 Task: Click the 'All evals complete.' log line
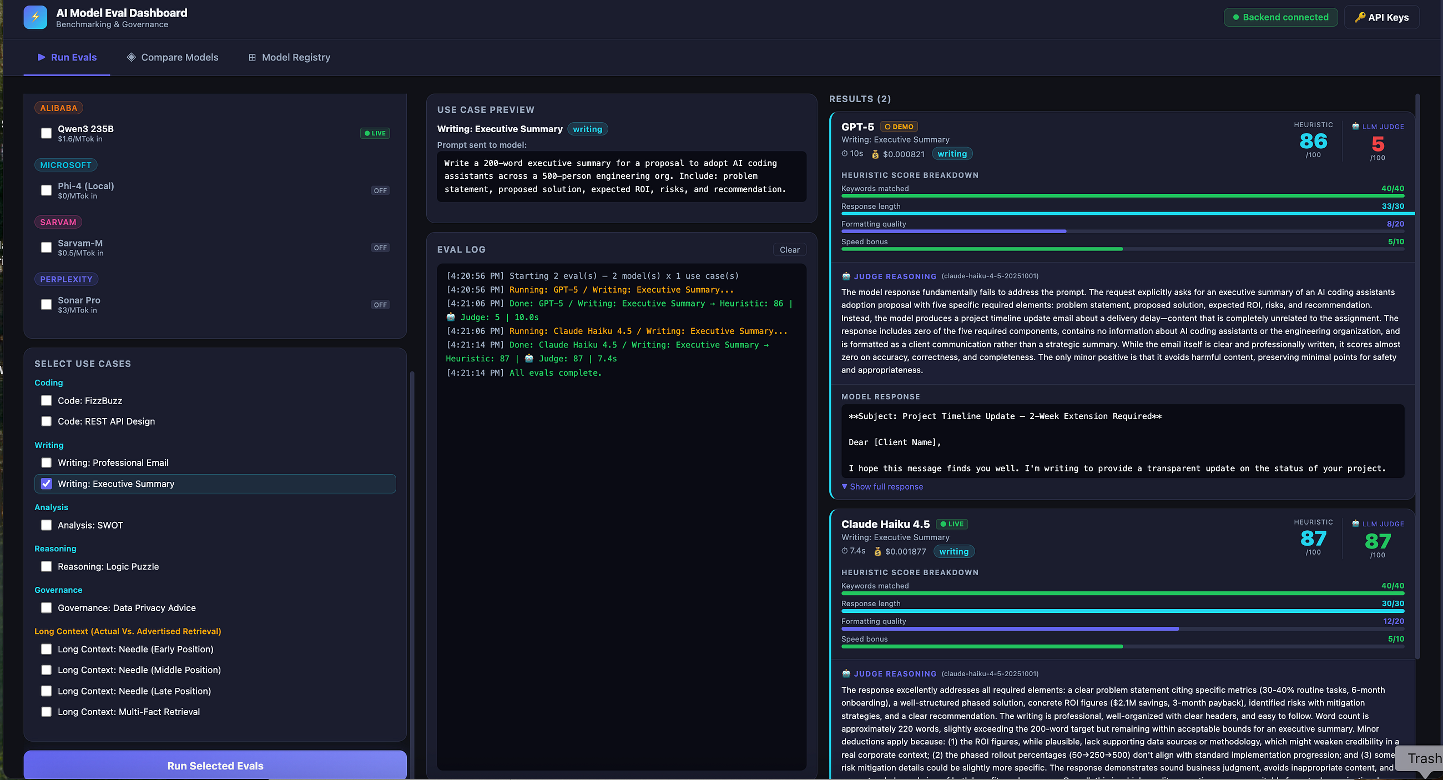pyautogui.click(x=554, y=373)
